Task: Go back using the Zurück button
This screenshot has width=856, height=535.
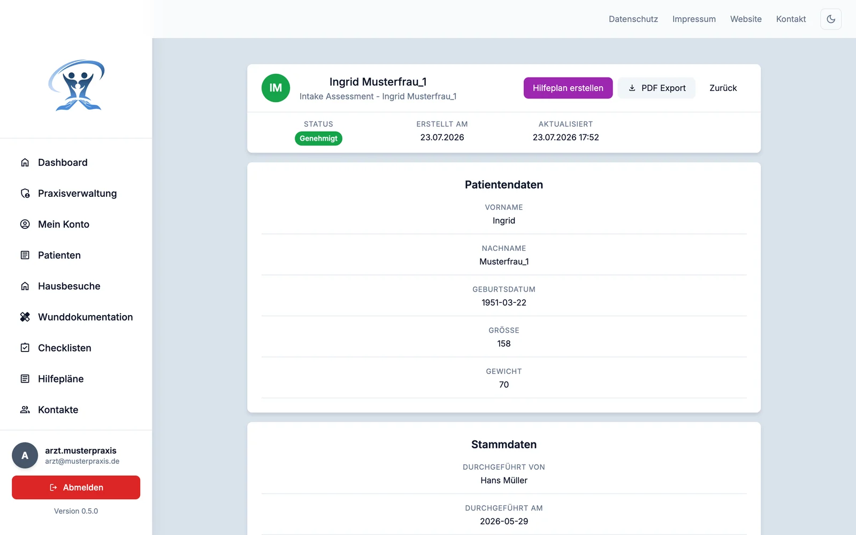Action: [723, 88]
